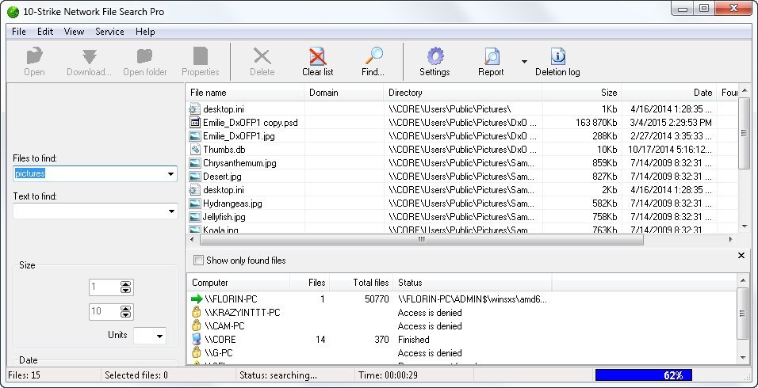The image size is (758, 388).
Task: Click the Computer column header
Action: click(x=239, y=283)
